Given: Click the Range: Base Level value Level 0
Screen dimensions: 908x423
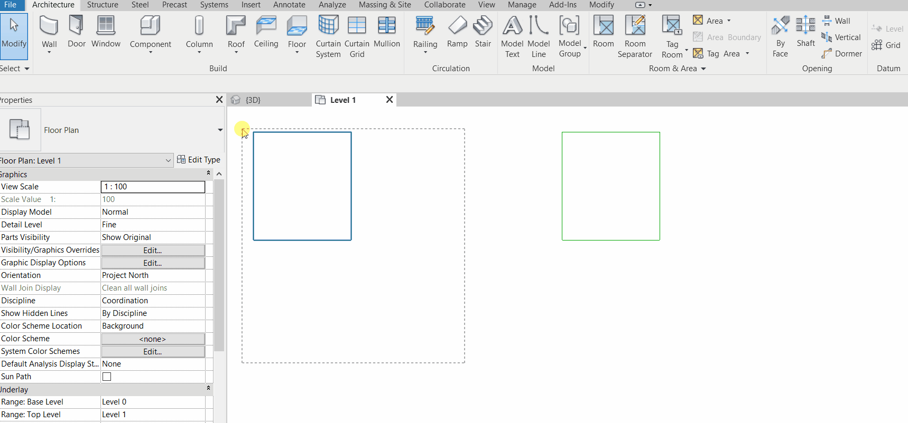Looking at the screenshot, I should 114,402.
